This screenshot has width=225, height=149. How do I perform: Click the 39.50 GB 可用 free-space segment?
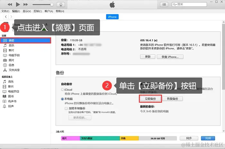pyautogui.click(x=157, y=138)
